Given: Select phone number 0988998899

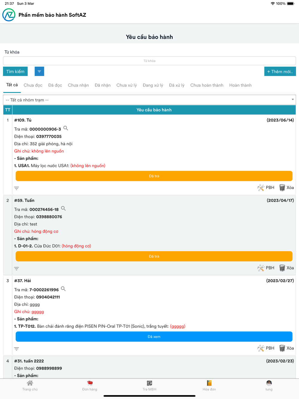Looking at the screenshot, I should pyautogui.click(x=49, y=368).
